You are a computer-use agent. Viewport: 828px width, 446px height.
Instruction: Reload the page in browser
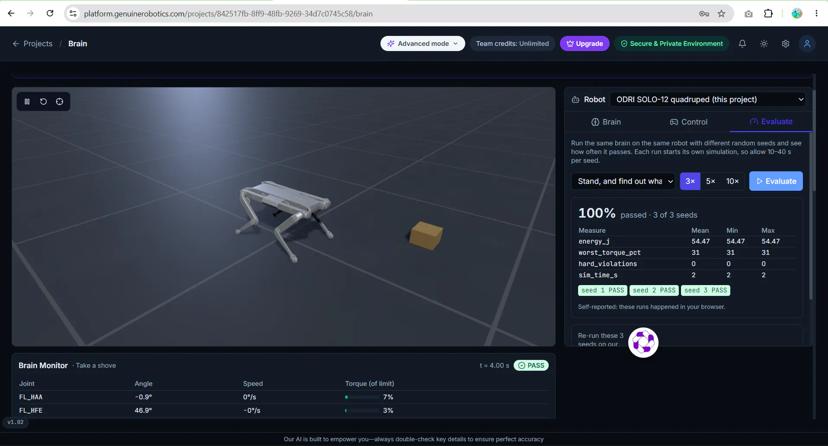tap(50, 13)
